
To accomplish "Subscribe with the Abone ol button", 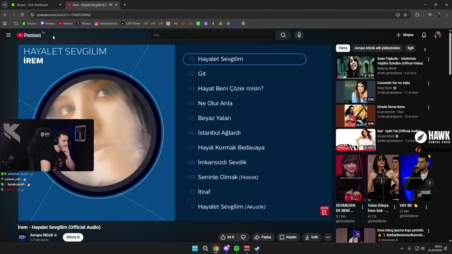I will (73, 237).
